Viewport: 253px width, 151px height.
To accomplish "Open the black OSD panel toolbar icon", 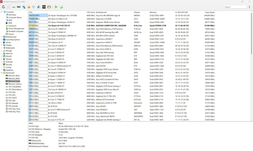I will 44,7.
